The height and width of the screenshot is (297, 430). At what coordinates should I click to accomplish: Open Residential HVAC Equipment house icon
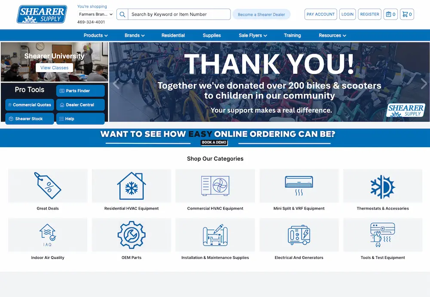[131, 185]
